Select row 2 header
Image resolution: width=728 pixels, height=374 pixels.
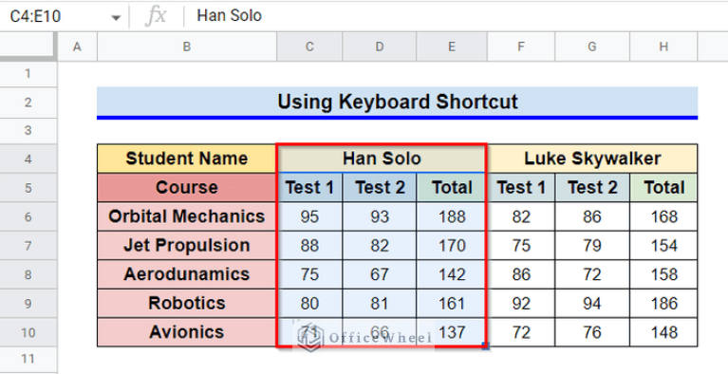28,103
